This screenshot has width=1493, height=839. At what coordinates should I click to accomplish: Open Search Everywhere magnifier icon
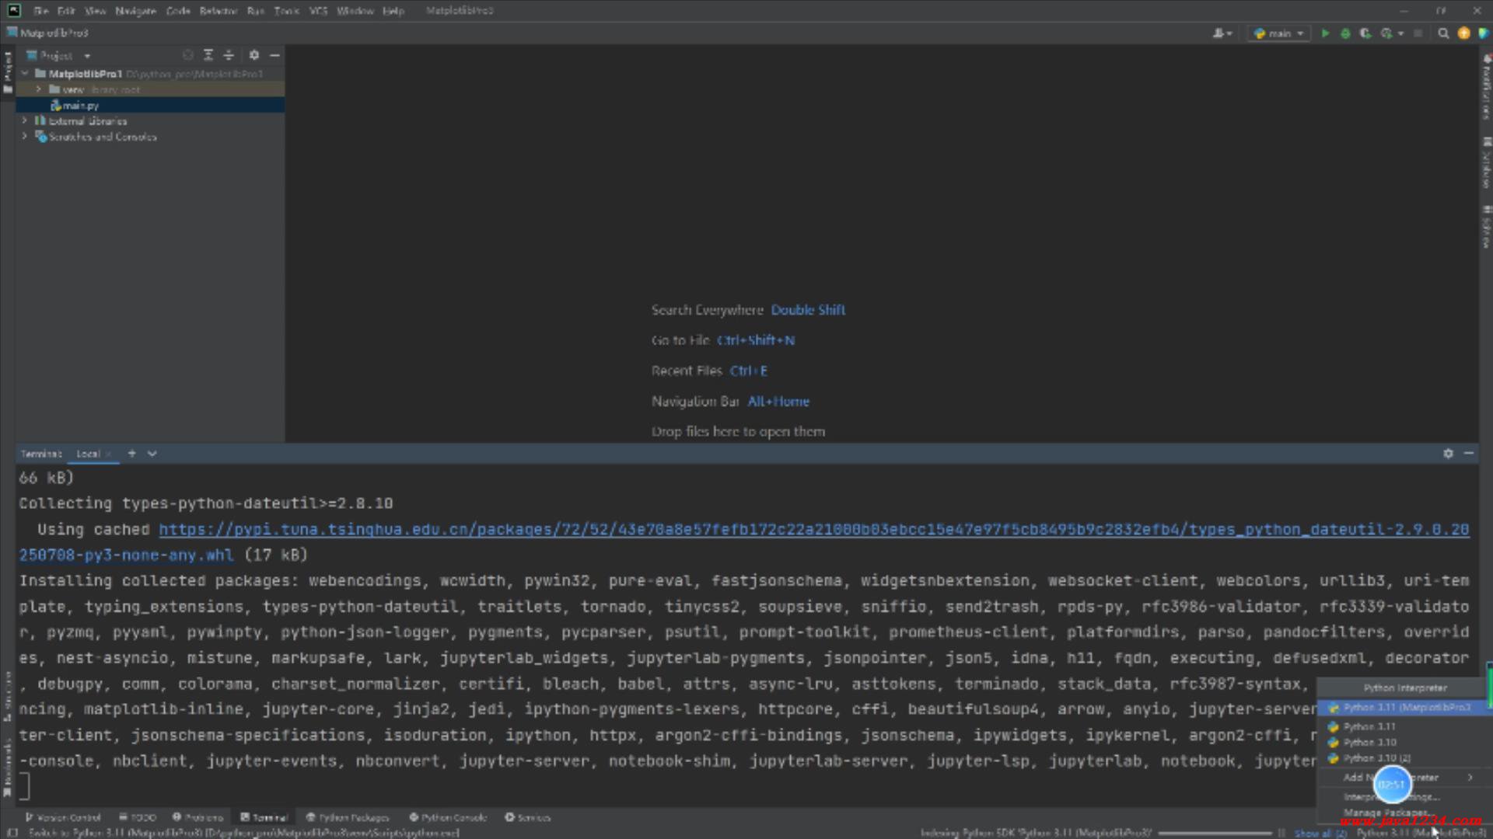1443,33
